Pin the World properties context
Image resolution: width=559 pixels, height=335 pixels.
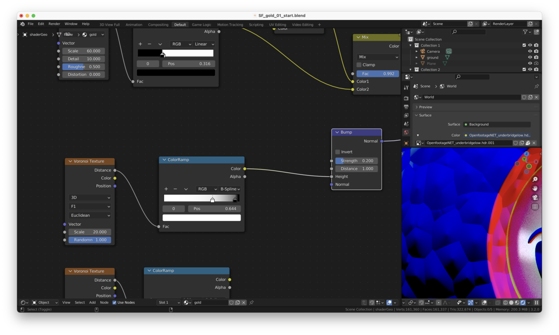point(536,86)
